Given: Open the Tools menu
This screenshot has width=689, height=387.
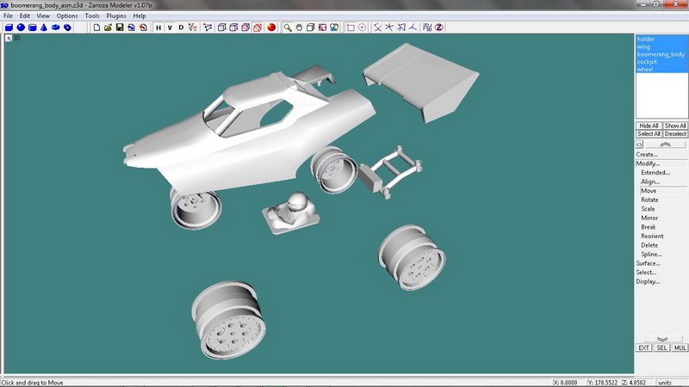Looking at the screenshot, I should pos(91,15).
